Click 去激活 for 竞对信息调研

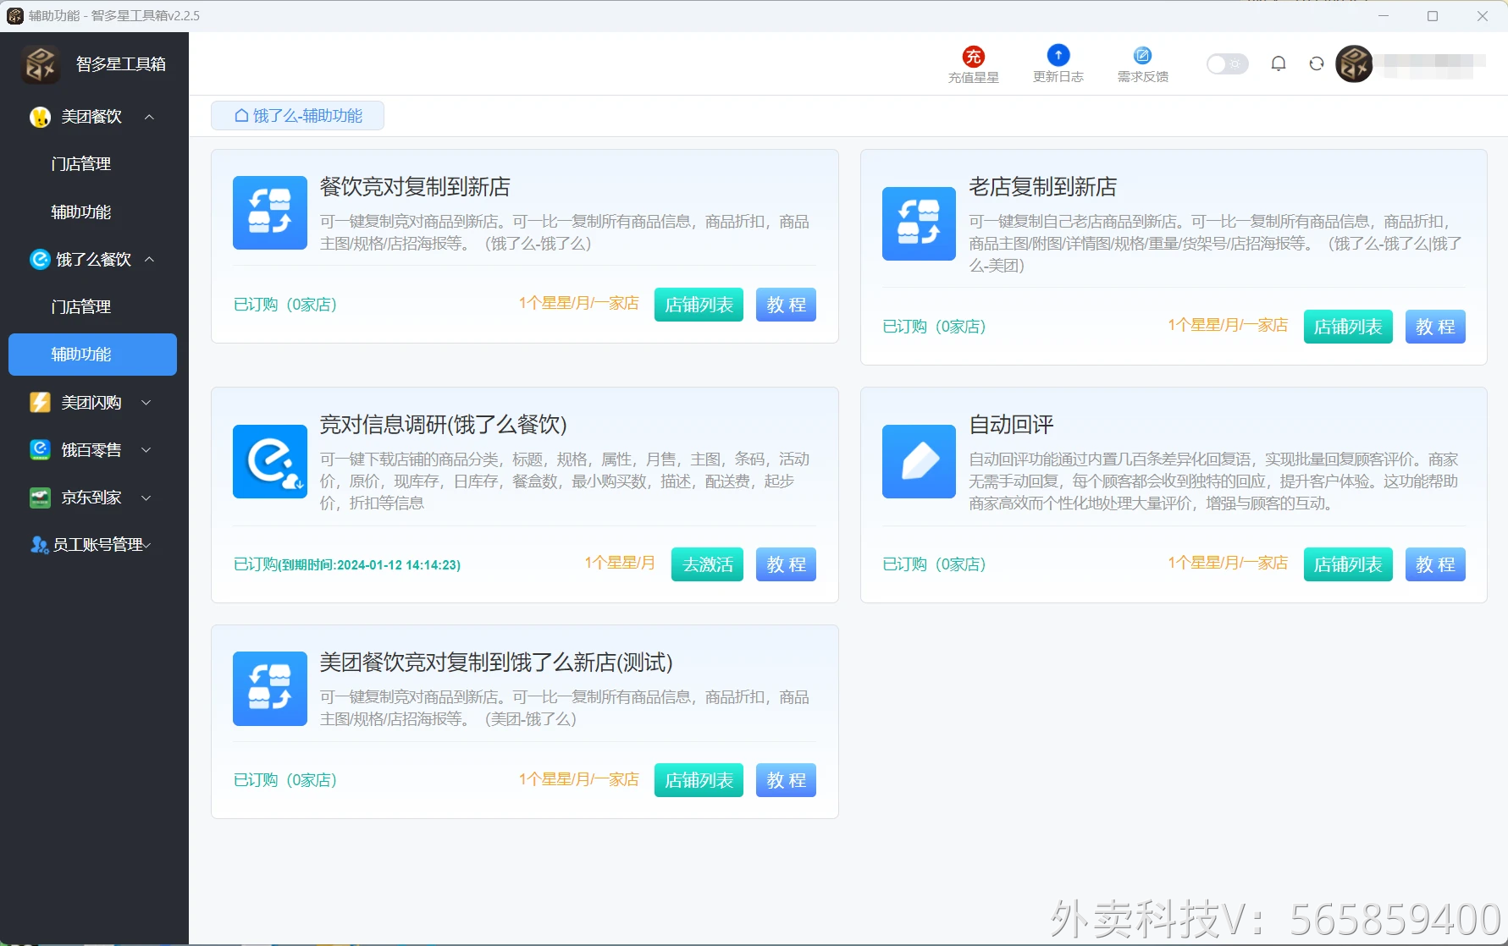coord(707,564)
